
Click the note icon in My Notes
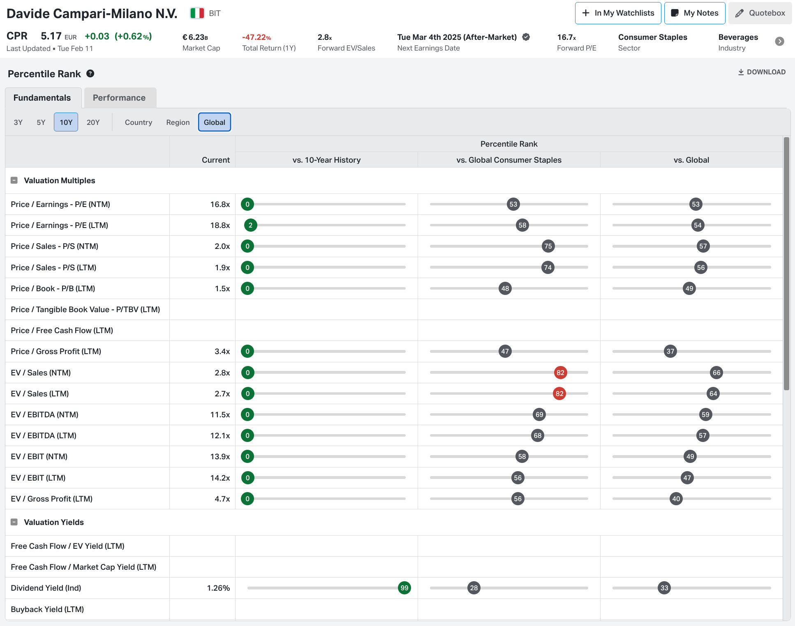[x=675, y=13]
